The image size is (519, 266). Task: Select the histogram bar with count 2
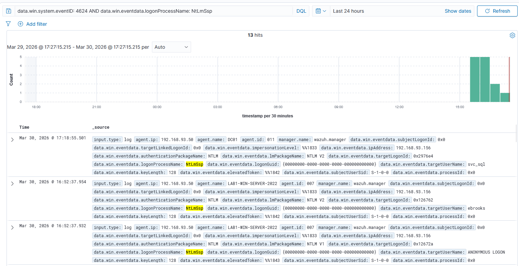pos(495,93)
